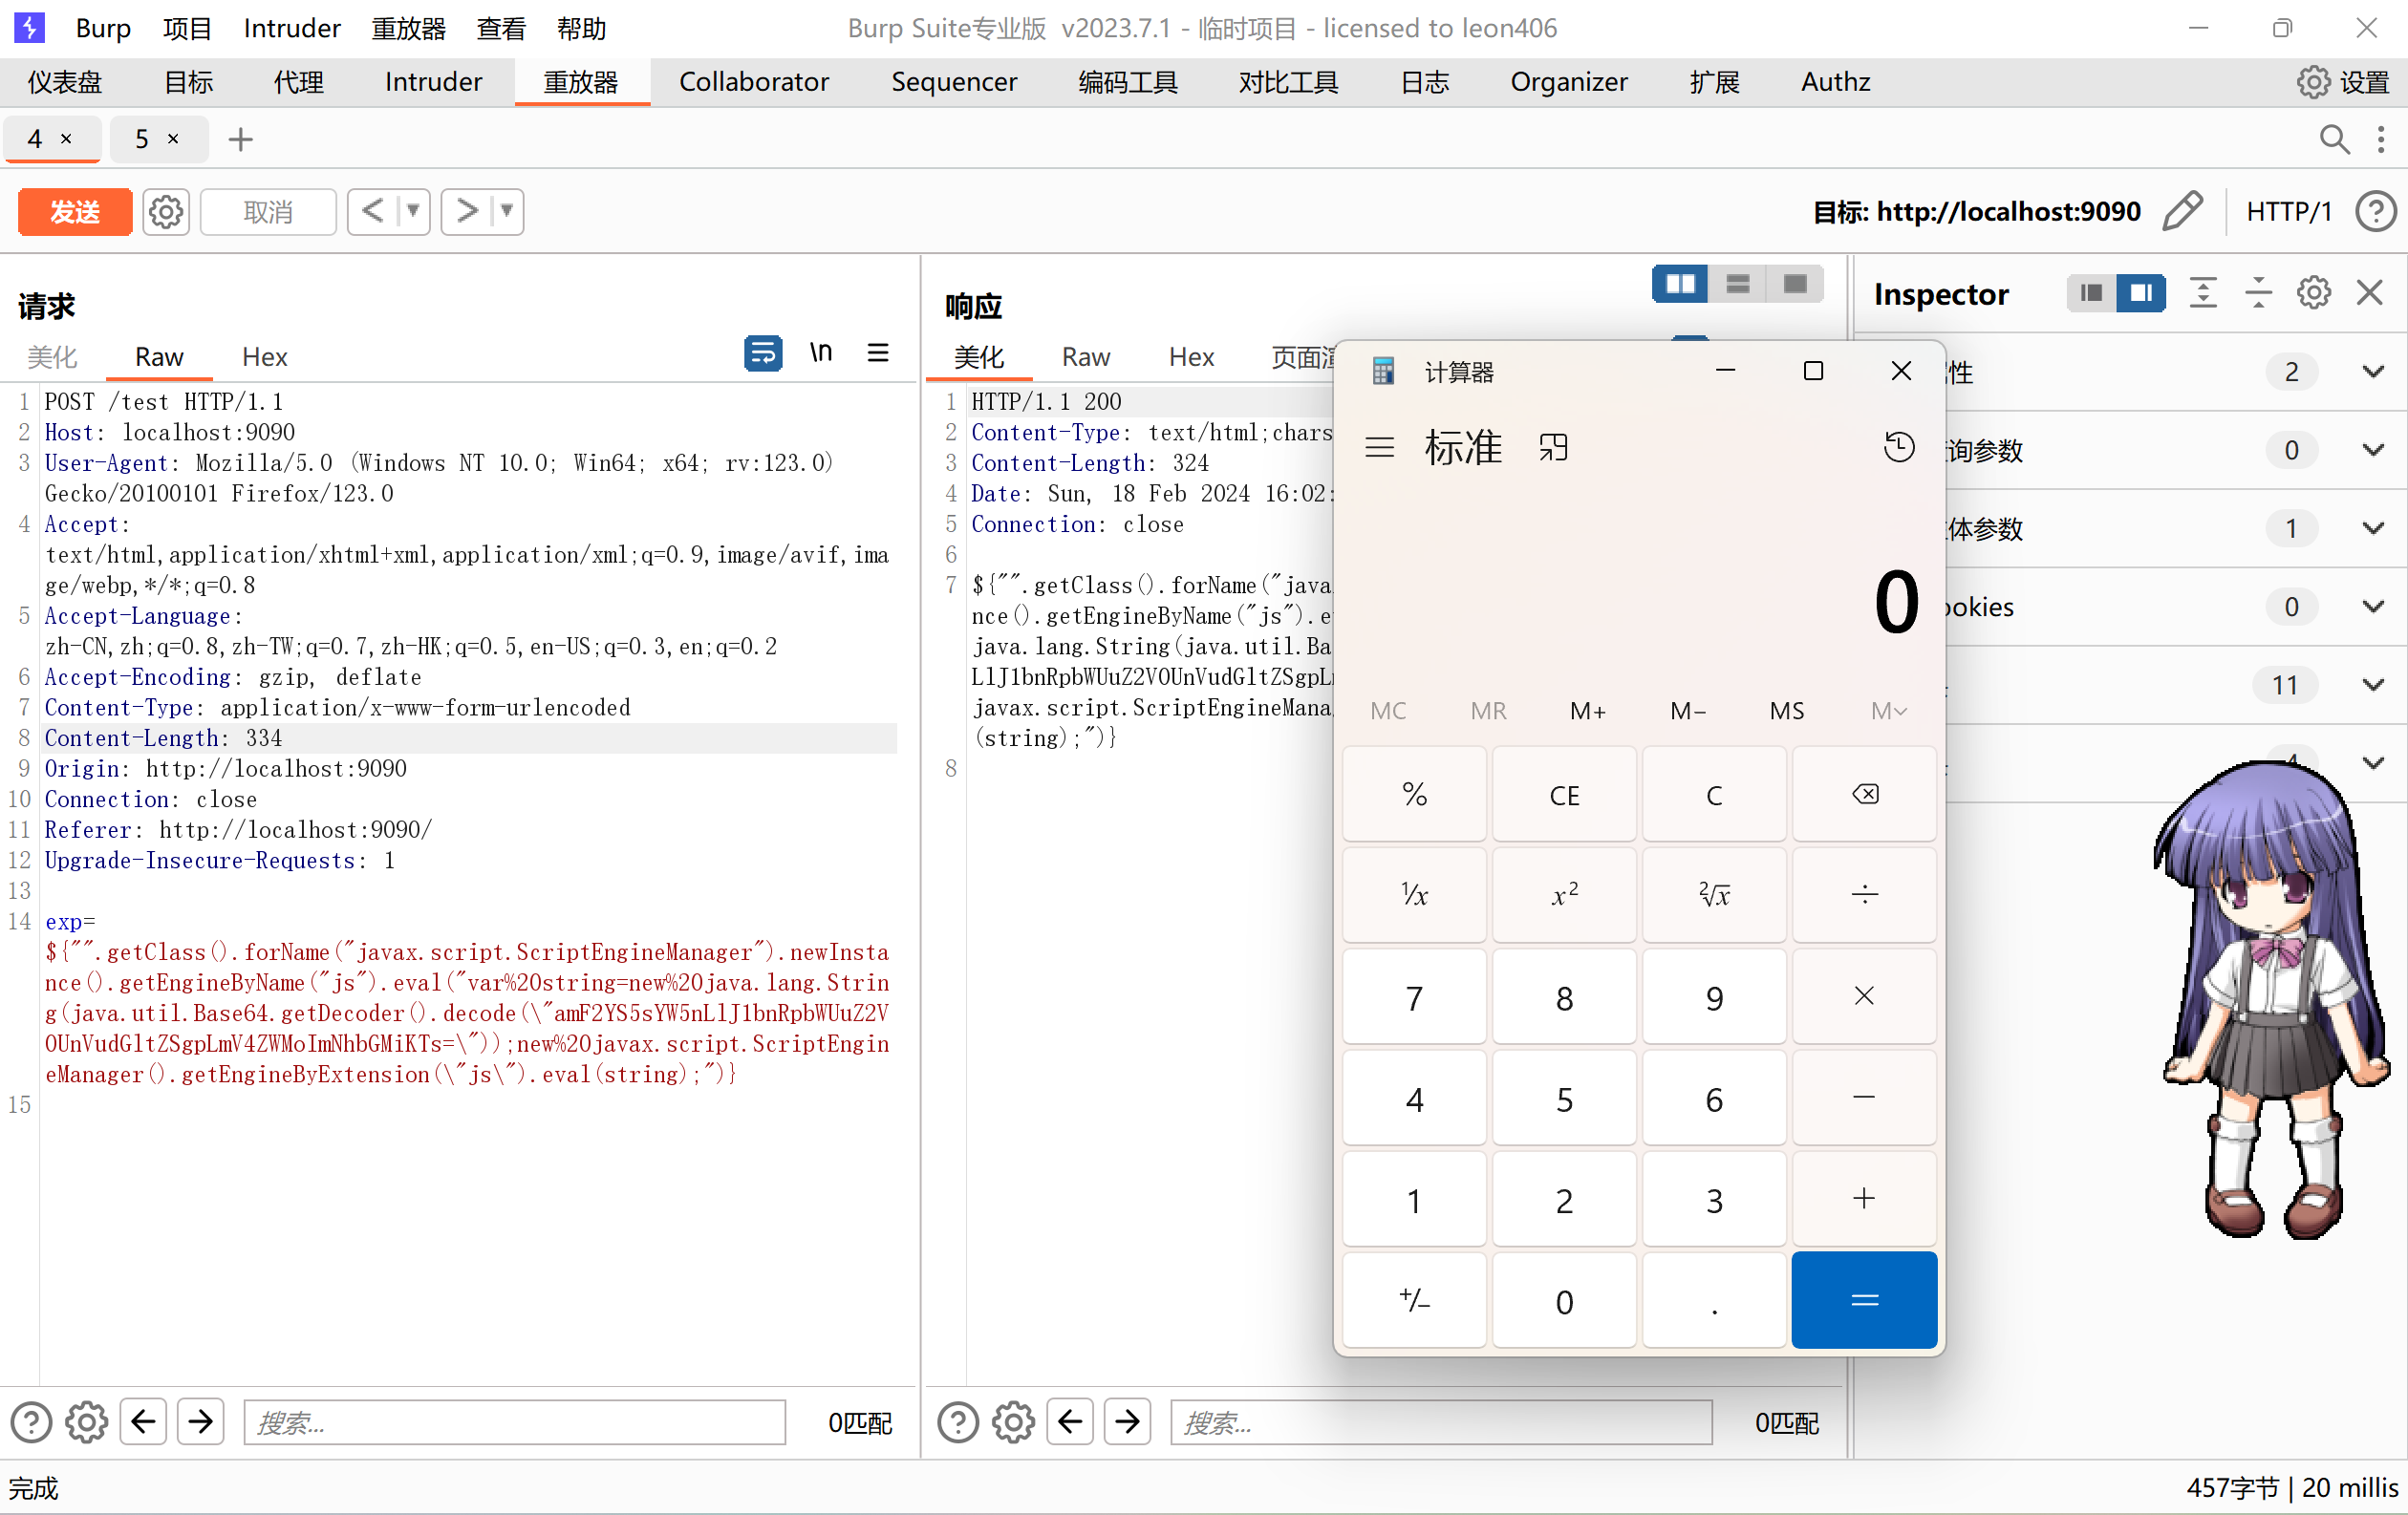Screen dimensions: 2408x1515
Task: Switch request view to 美化 Pretty
Action: click(51, 356)
